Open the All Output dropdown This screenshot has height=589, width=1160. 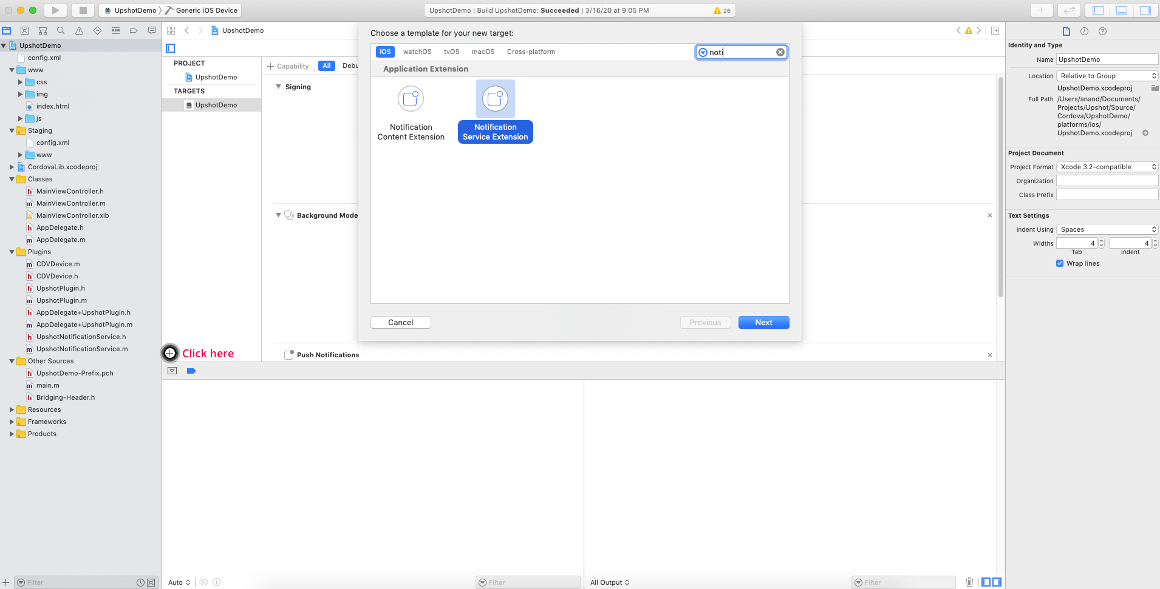610,582
